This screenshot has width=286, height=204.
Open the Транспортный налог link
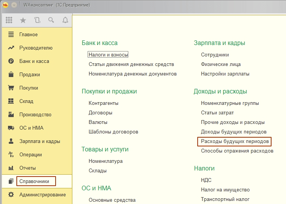(x=225, y=199)
